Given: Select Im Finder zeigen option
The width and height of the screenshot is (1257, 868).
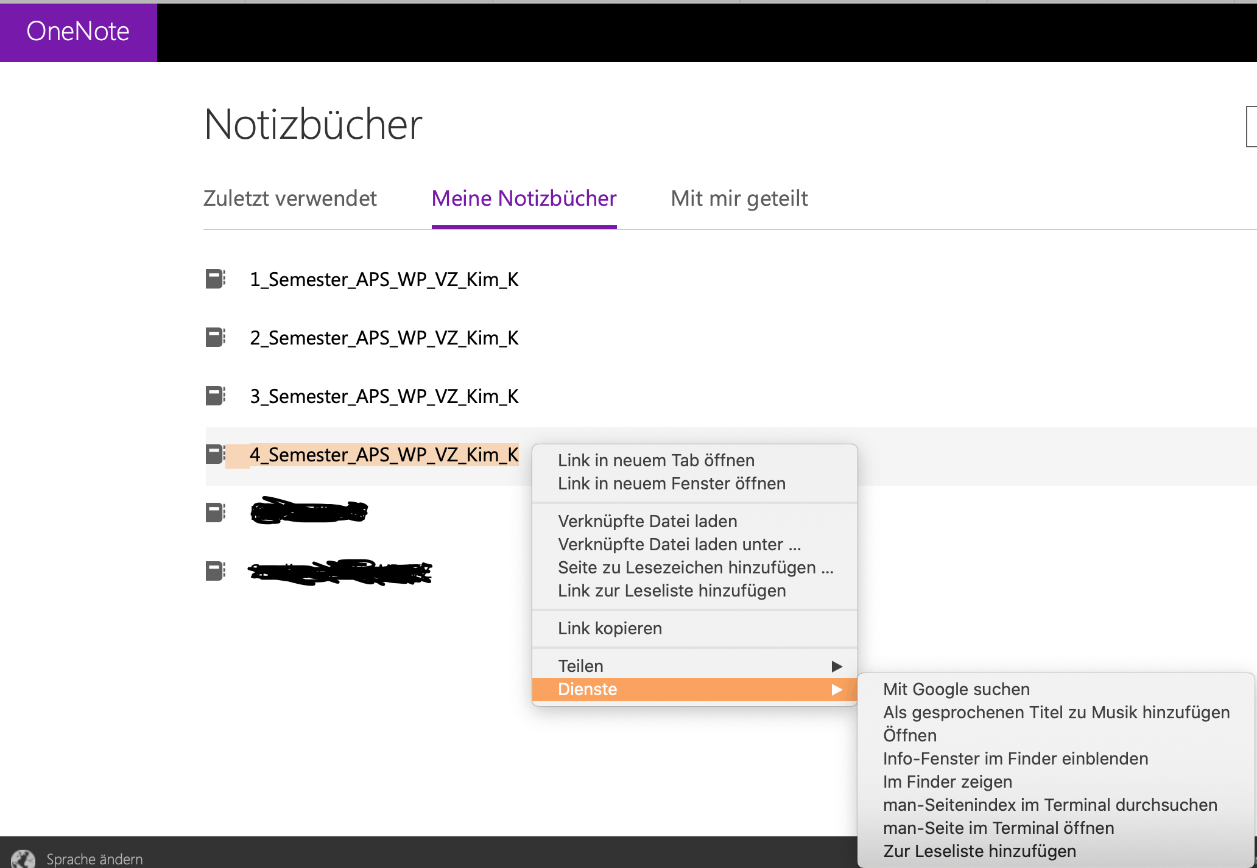Looking at the screenshot, I should pos(947,782).
